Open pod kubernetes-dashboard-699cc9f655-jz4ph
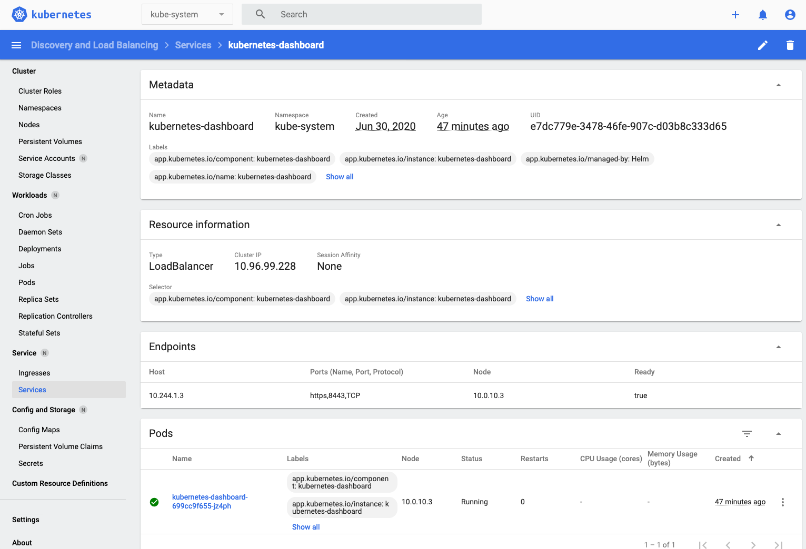The image size is (806, 549). point(210,502)
